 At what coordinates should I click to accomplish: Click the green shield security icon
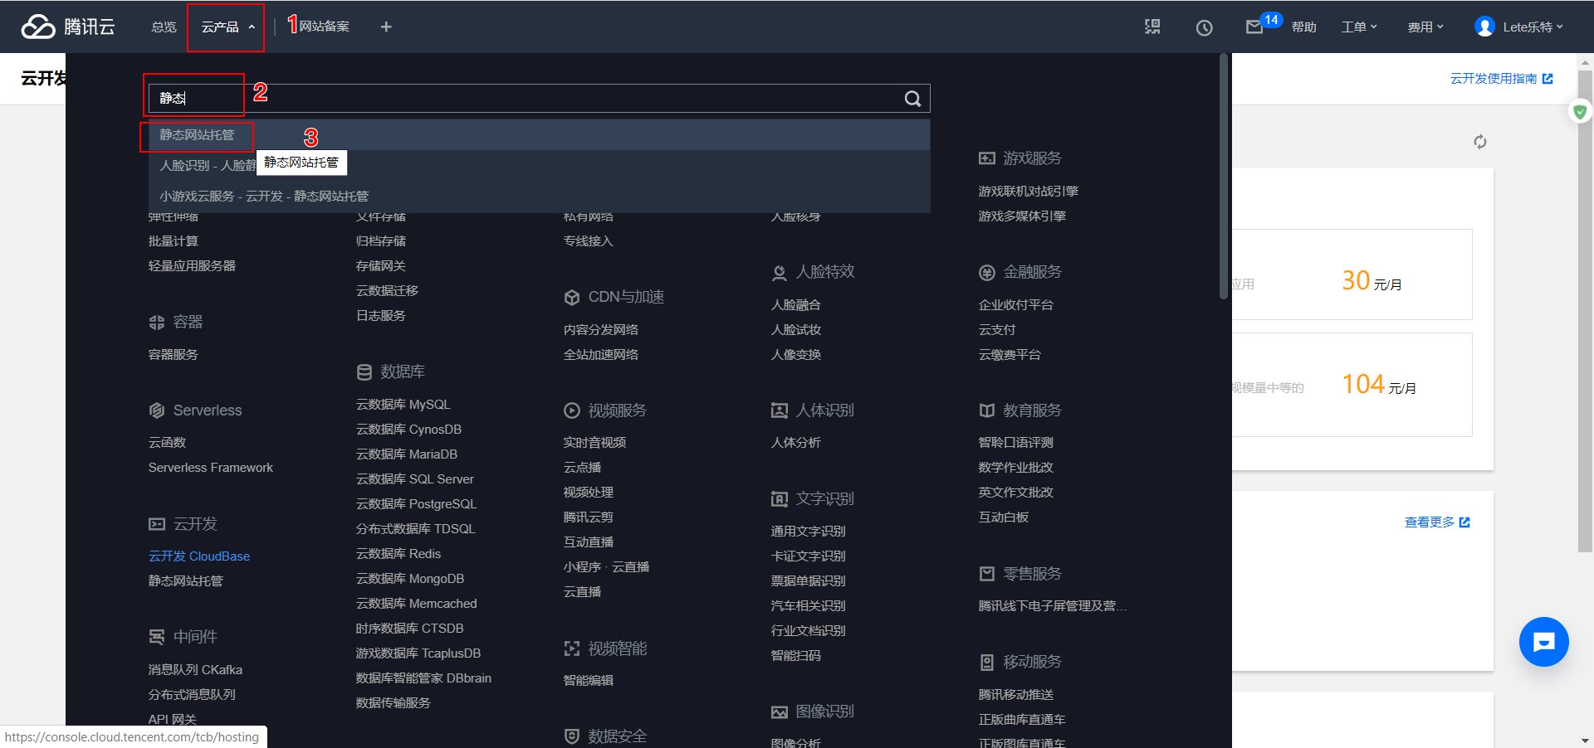1580,111
